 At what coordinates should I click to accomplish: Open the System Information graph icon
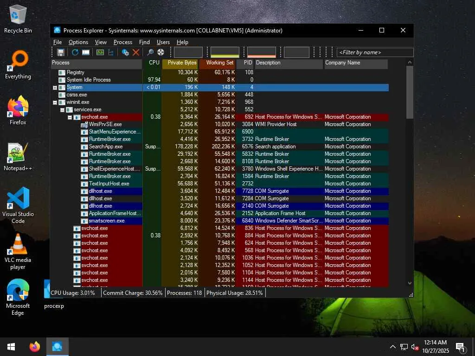pos(100,52)
